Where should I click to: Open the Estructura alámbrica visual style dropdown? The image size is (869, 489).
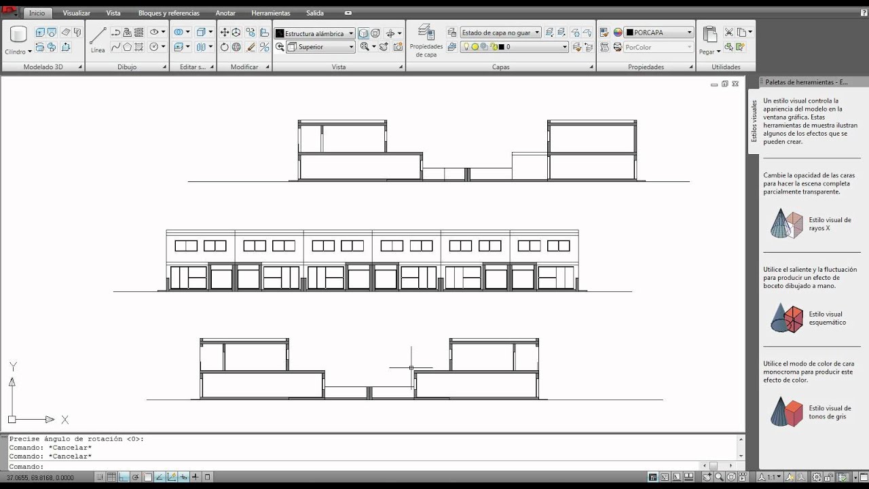(314, 33)
